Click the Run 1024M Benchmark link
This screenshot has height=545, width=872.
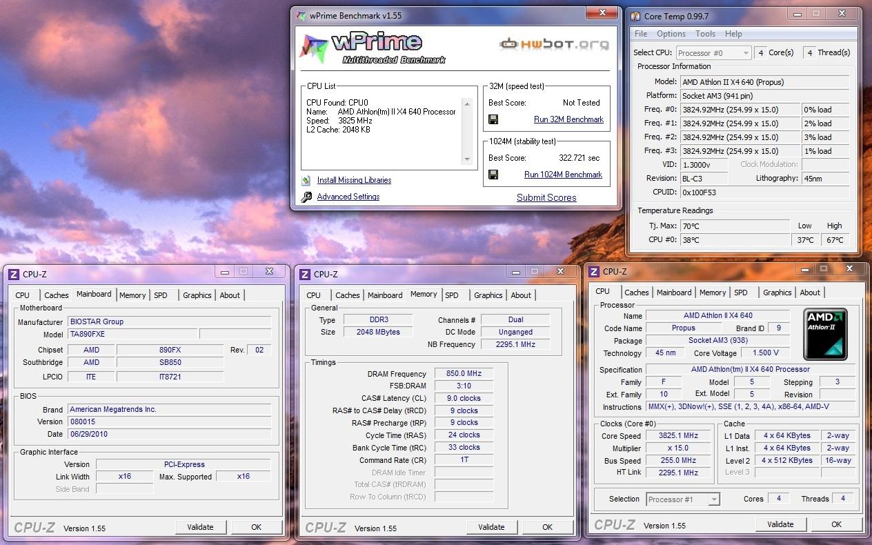tap(563, 175)
